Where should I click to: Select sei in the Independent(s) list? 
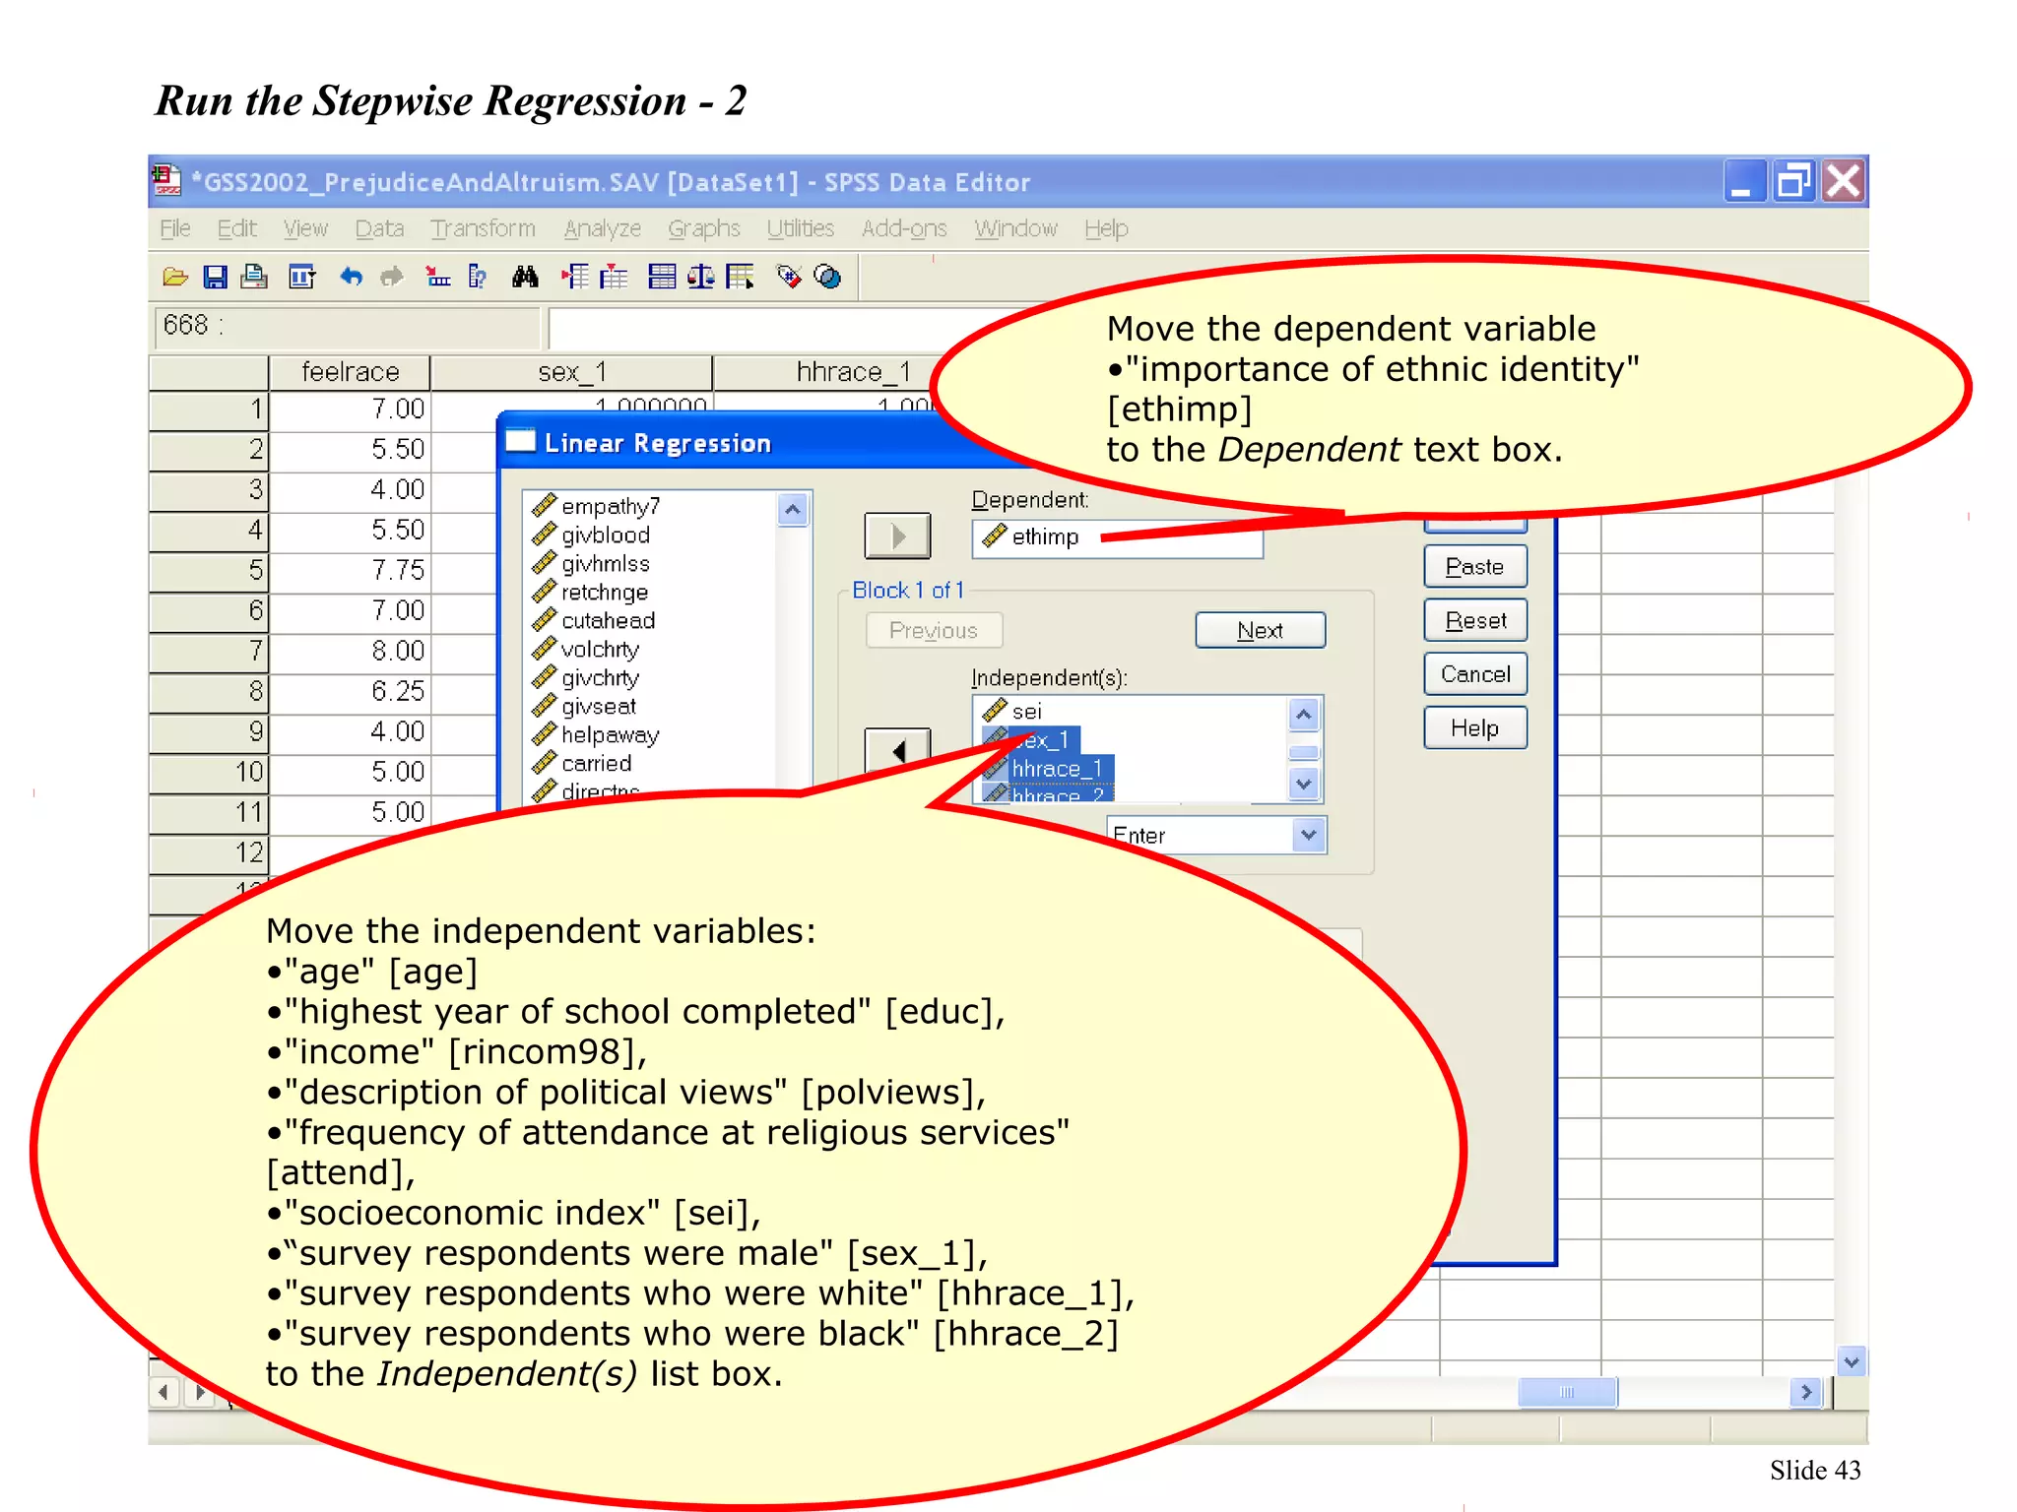tap(1012, 711)
